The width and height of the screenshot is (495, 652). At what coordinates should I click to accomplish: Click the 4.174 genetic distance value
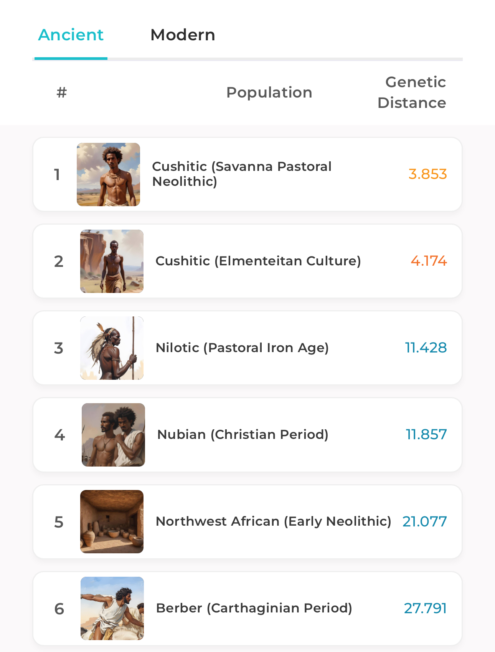pyautogui.click(x=429, y=261)
